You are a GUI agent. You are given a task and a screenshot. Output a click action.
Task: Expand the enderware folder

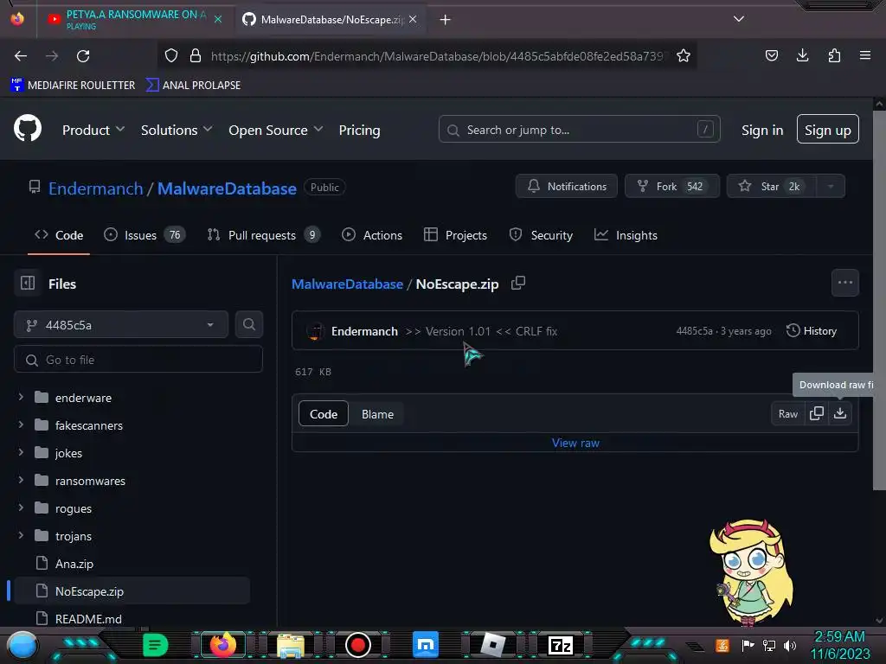tap(21, 397)
